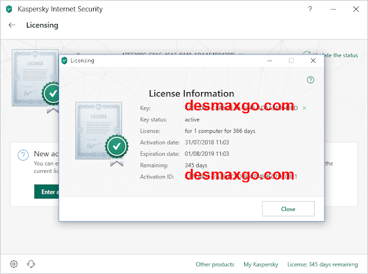
Task: Click the 'Activation ID:' label
Action: [157, 177]
